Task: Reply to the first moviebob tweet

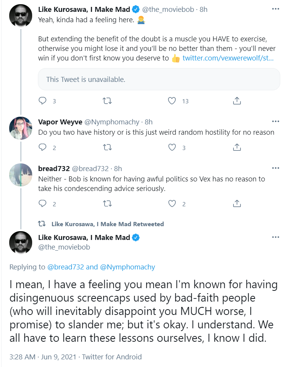Action: click(42, 101)
